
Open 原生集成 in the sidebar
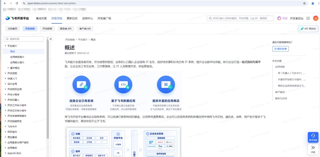[12, 137]
